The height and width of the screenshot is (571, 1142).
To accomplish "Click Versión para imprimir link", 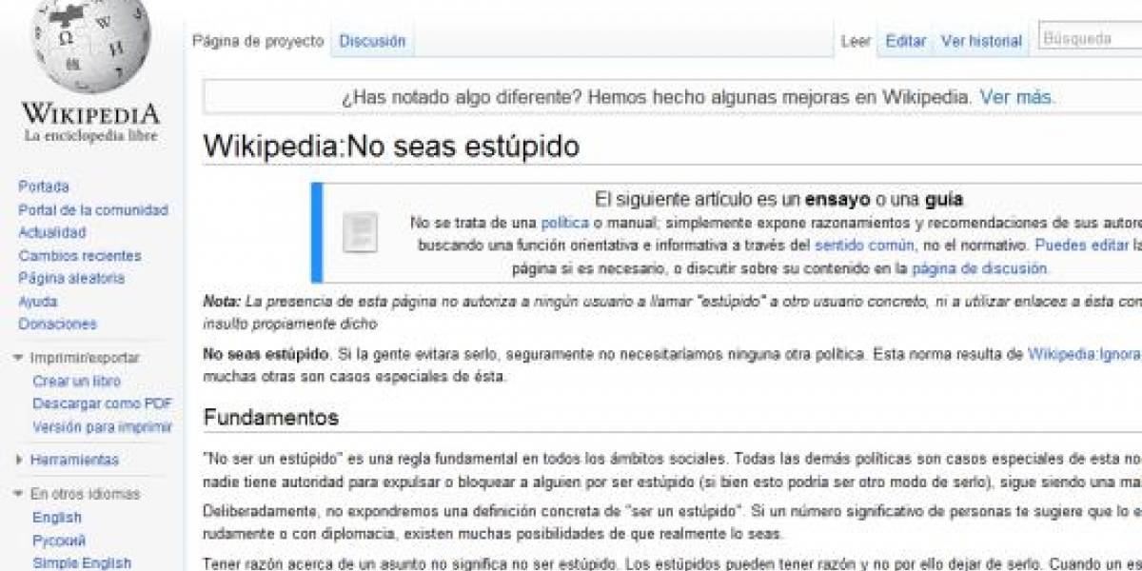I will [103, 427].
